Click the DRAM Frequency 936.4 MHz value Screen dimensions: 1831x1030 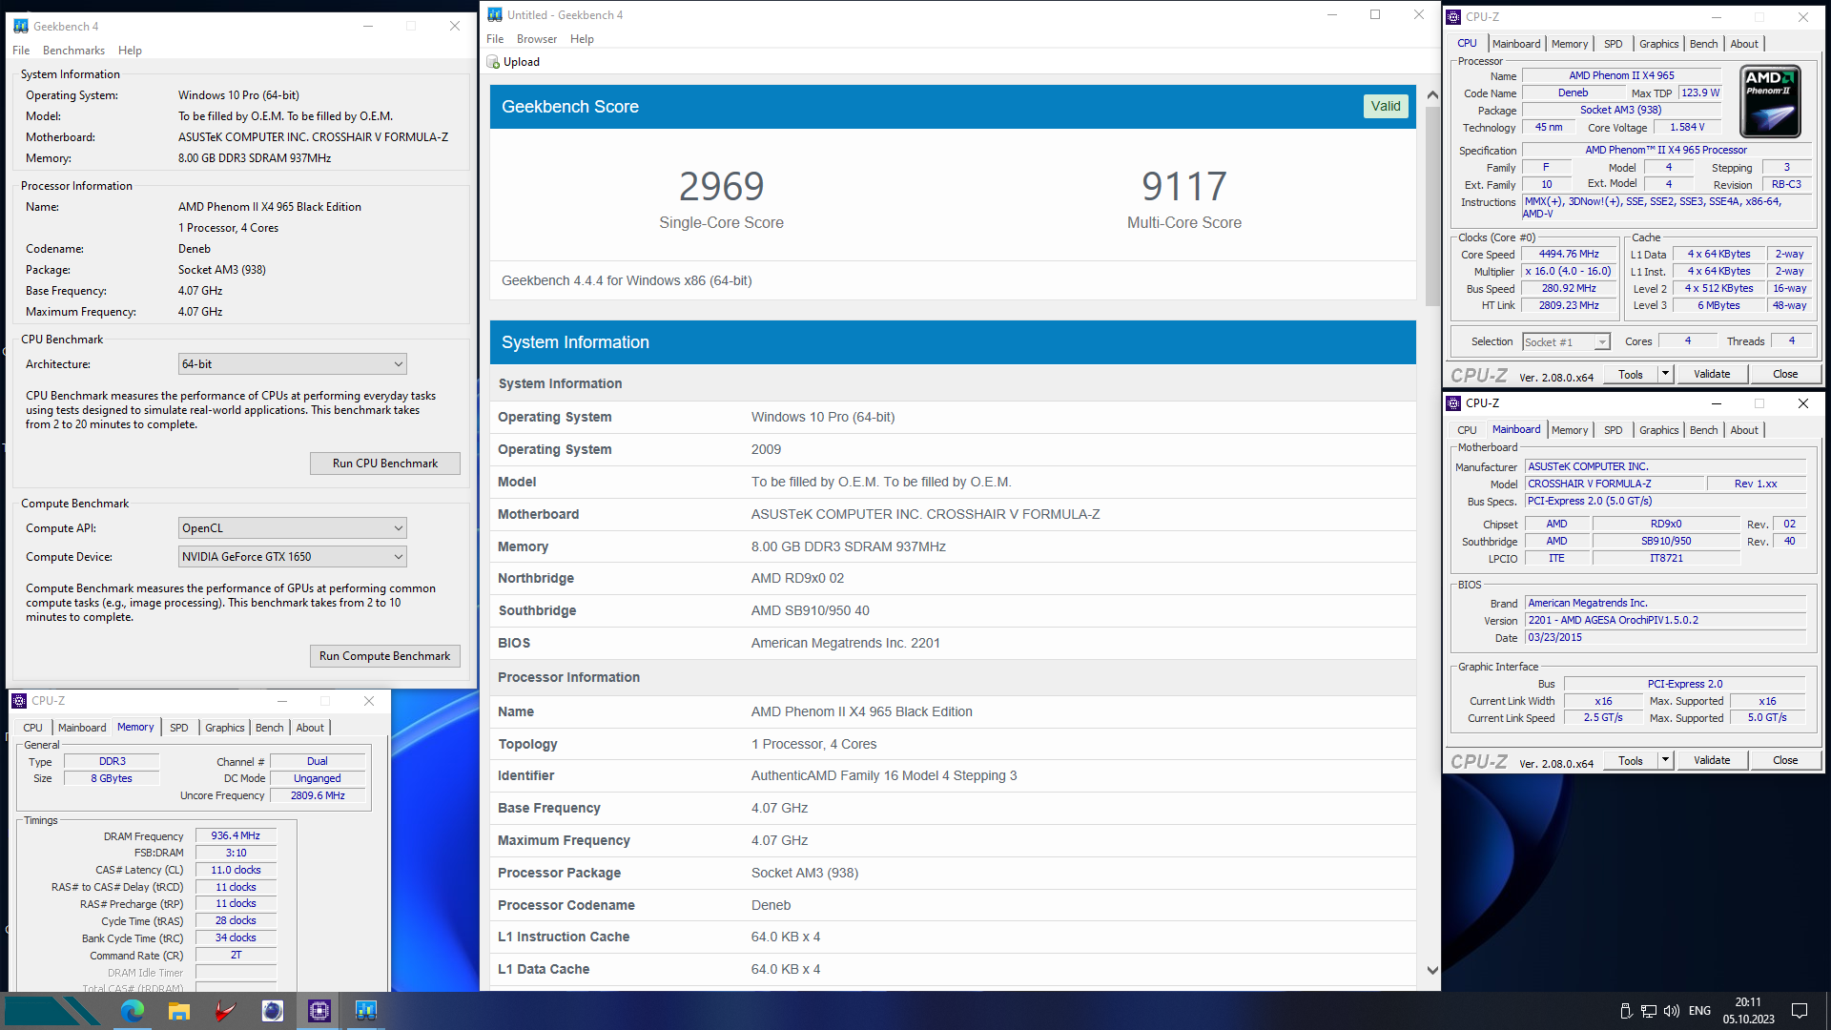236,836
